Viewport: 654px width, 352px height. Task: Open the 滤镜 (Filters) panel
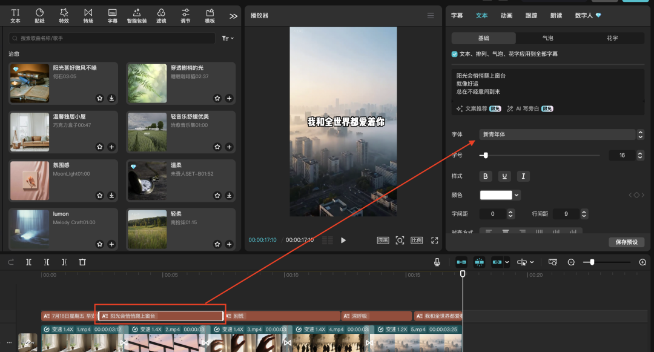(x=160, y=15)
